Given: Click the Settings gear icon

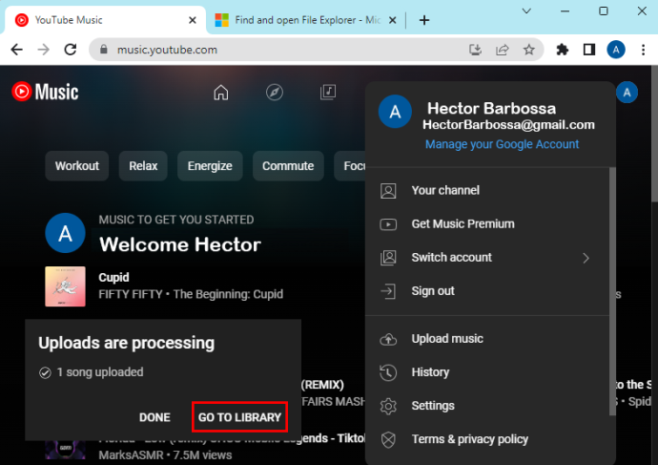Looking at the screenshot, I should (x=388, y=406).
